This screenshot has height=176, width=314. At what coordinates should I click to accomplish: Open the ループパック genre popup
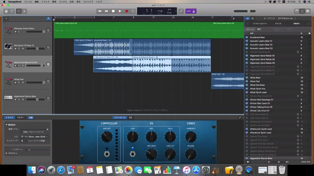(x=287, y=18)
